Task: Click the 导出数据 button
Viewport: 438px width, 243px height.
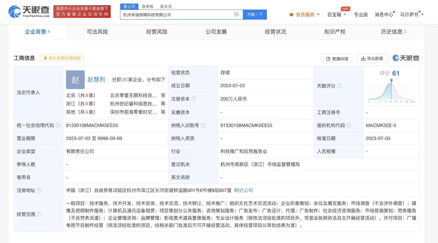Action: pyautogui.click(x=372, y=58)
